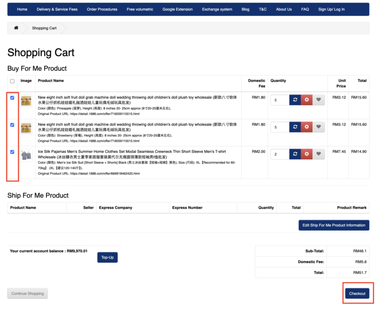The height and width of the screenshot is (312, 381).
Task: Open the Order Procedures menu
Action: 102,9
